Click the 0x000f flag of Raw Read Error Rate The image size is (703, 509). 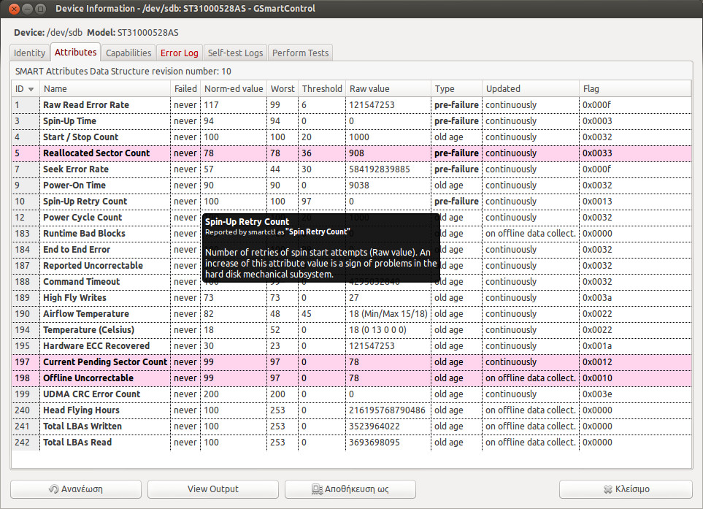click(x=596, y=105)
